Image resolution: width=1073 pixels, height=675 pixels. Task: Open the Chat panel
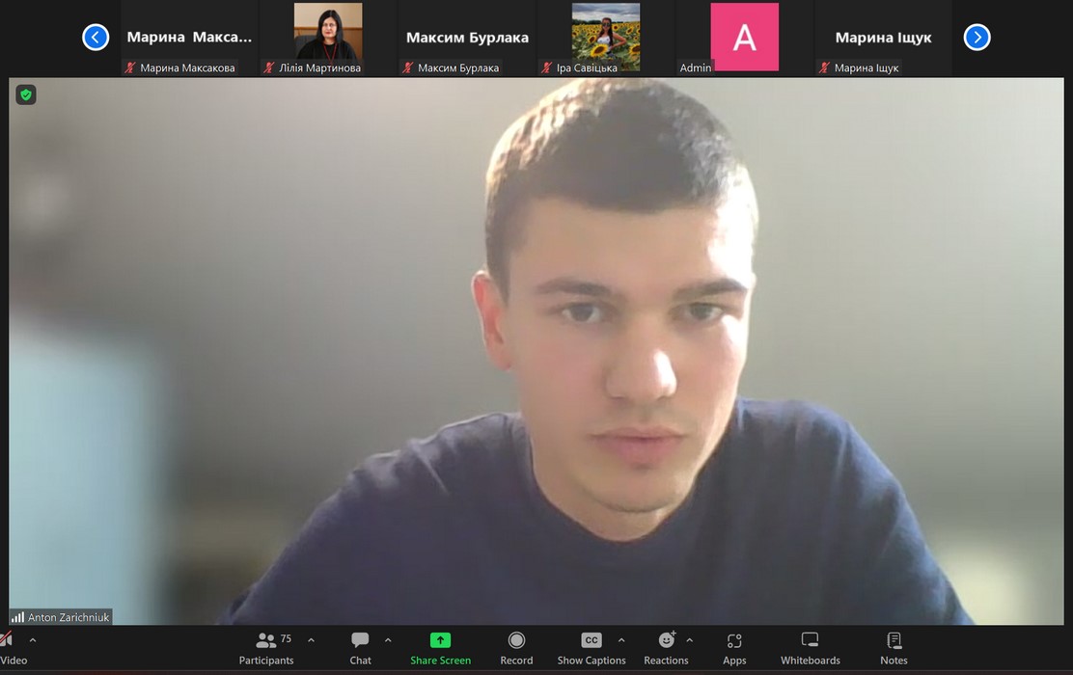tap(360, 647)
